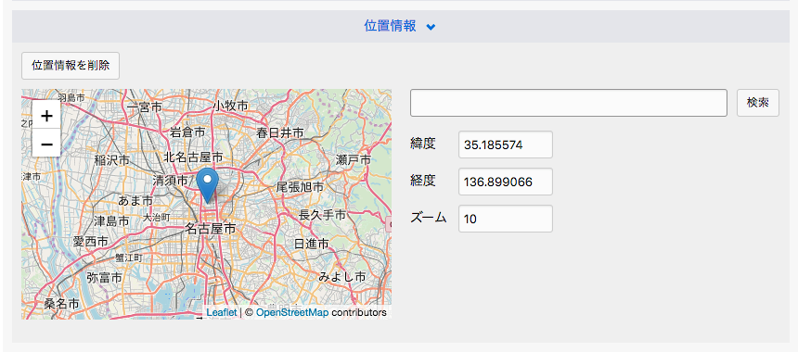The width and height of the screenshot is (798, 352).
Task: Click the 位置情報 section header title
Action: [391, 27]
